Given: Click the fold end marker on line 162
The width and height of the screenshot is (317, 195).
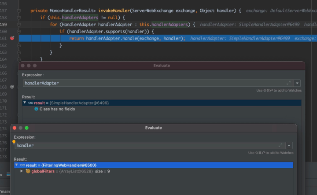Looking at the screenshot, I should click(x=19, y=45).
